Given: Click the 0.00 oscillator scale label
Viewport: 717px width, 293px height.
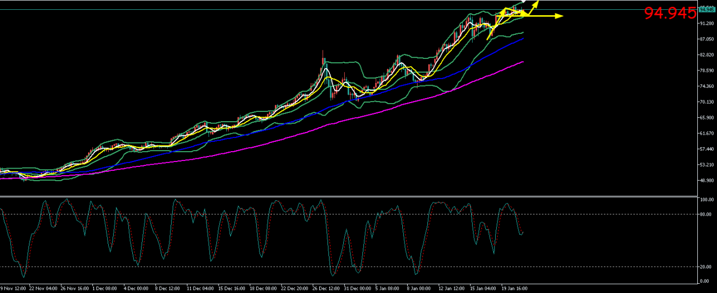Looking at the screenshot, I should (707, 281).
